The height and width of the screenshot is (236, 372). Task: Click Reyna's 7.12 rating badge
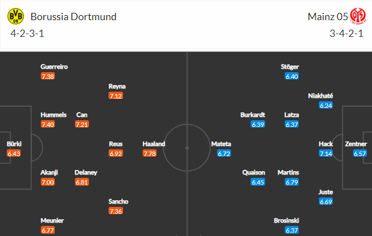[x=116, y=96]
